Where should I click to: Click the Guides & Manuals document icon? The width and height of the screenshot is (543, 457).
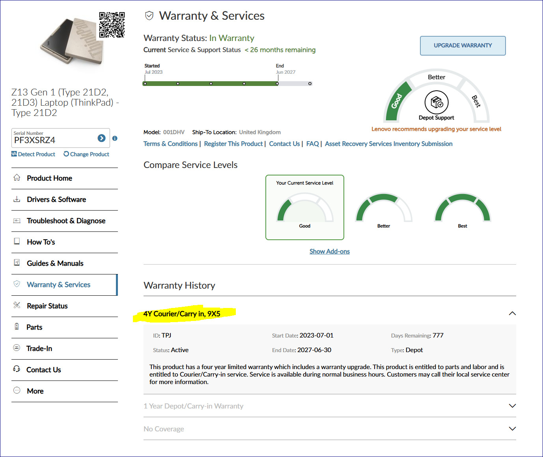click(x=17, y=263)
